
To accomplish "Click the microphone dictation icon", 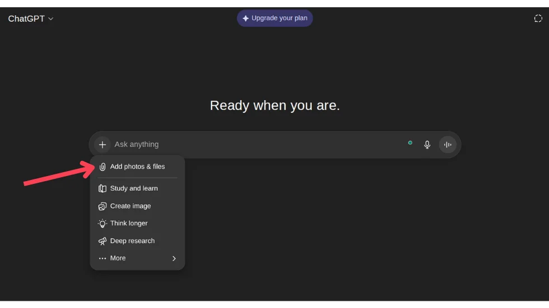I will (x=427, y=145).
